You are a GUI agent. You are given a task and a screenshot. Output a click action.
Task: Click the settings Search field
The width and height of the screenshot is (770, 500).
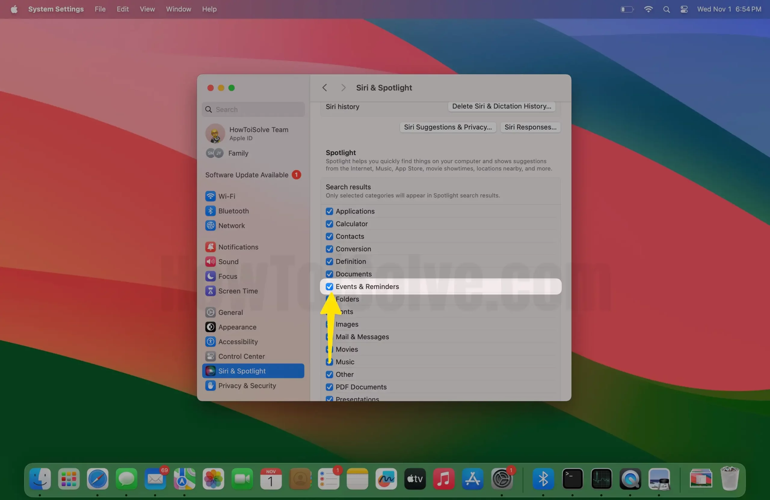253,110
